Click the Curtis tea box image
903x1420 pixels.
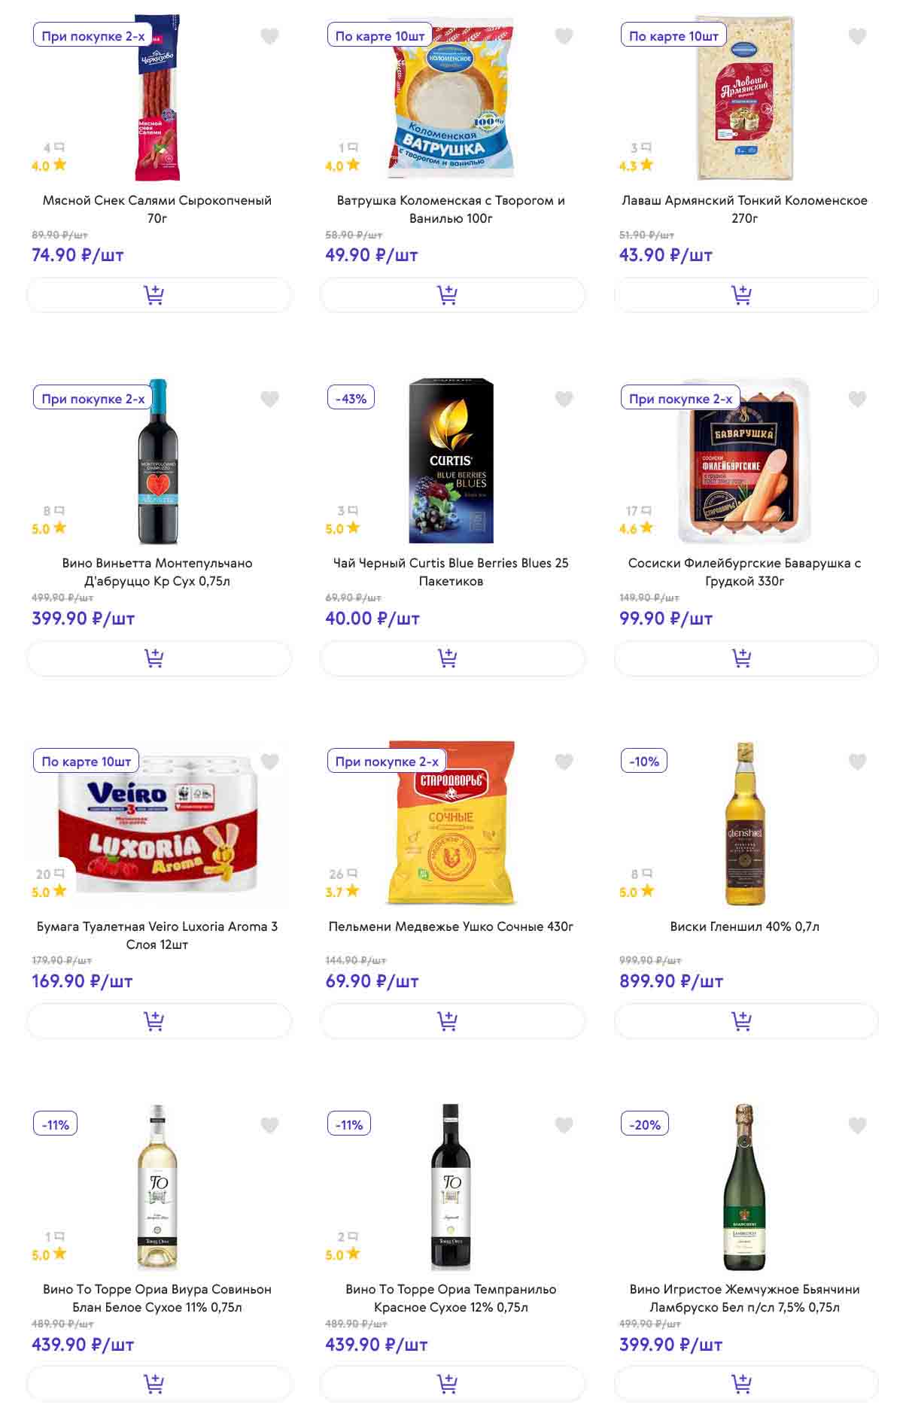click(451, 461)
